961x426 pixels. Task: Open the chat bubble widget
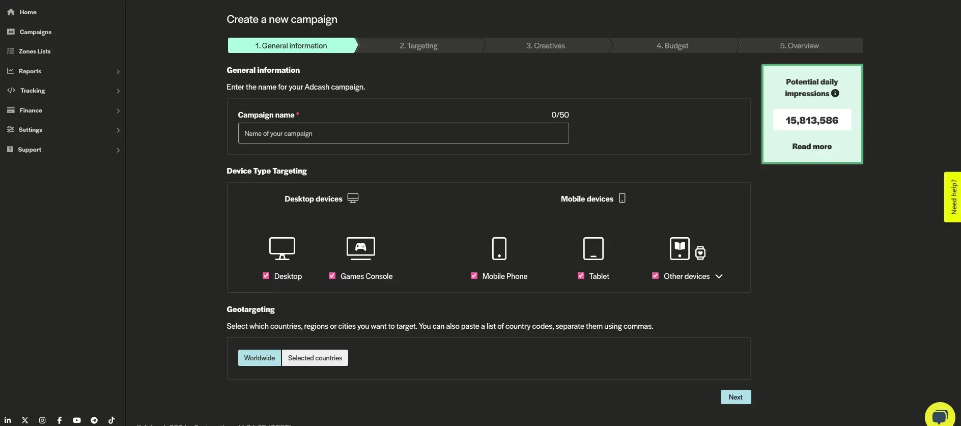(x=940, y=415)
